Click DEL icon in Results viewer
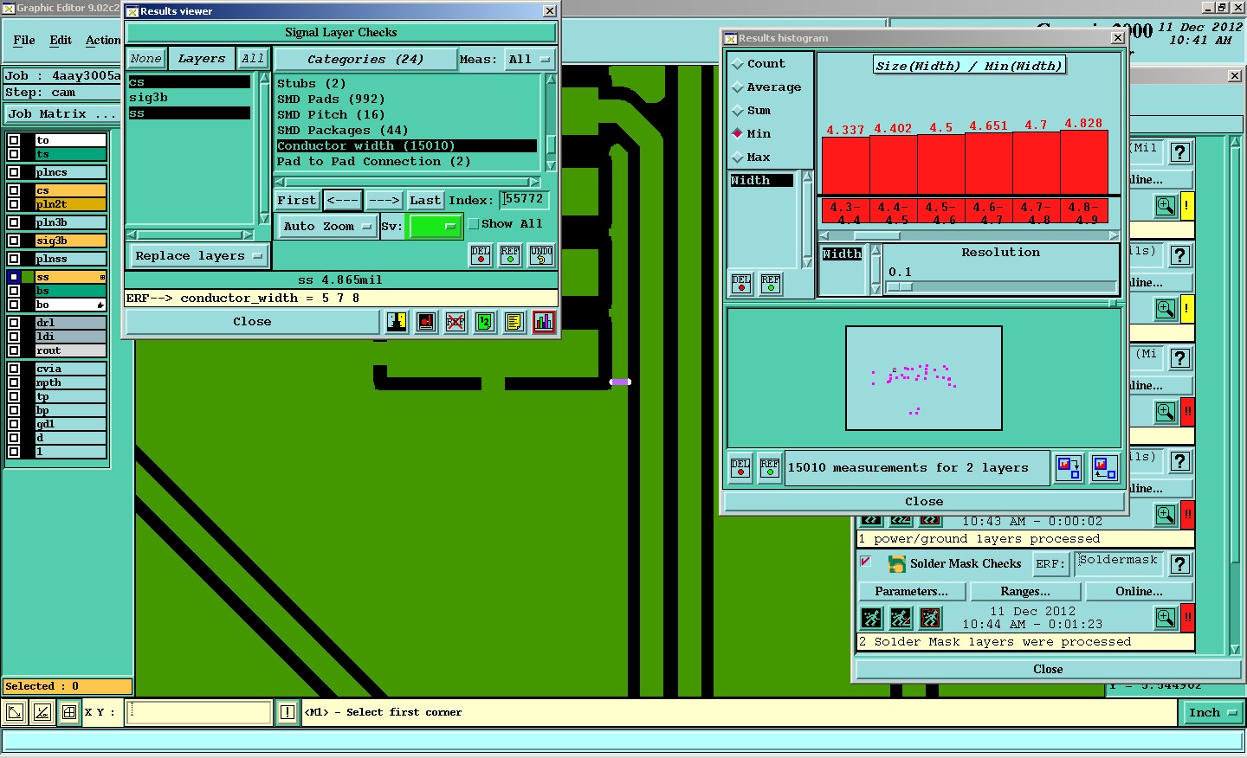This screenshot has height=758, width=1247. click(x=481, y=255)
